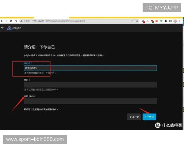
Task: Open the browser profile avatar
Action: click(x=175, y=21)
